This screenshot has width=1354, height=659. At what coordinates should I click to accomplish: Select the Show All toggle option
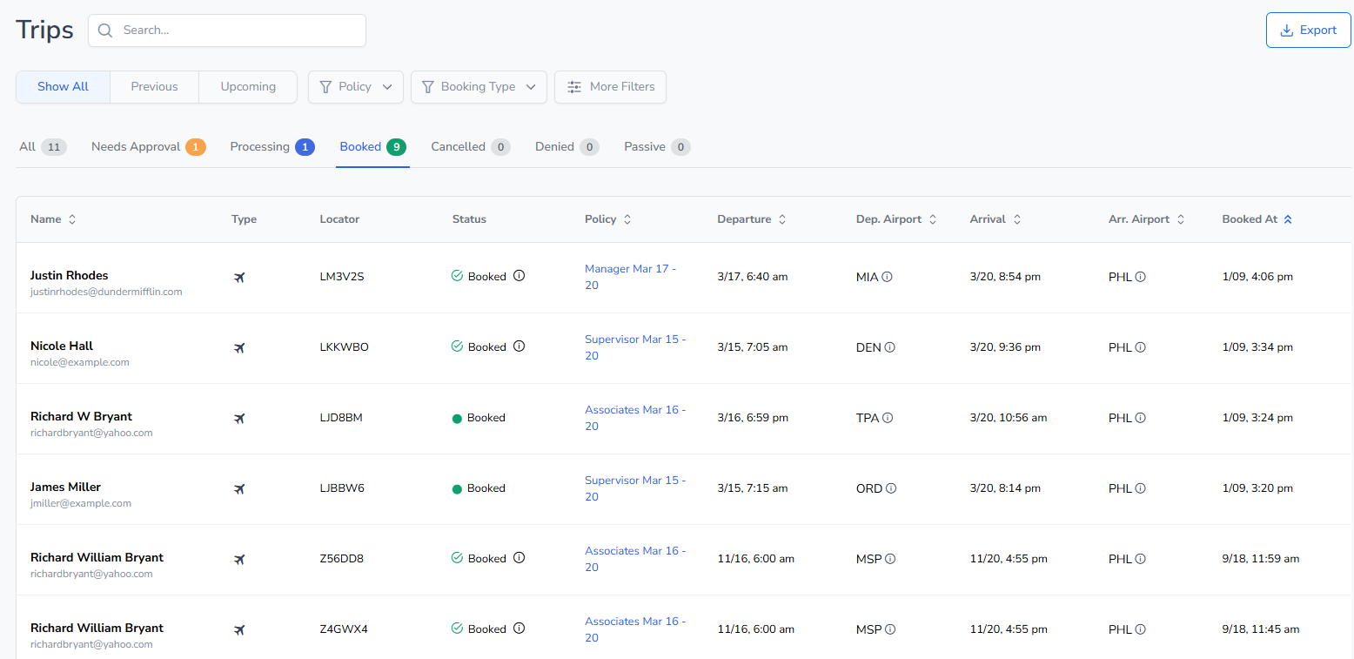[x=64, y=87]
